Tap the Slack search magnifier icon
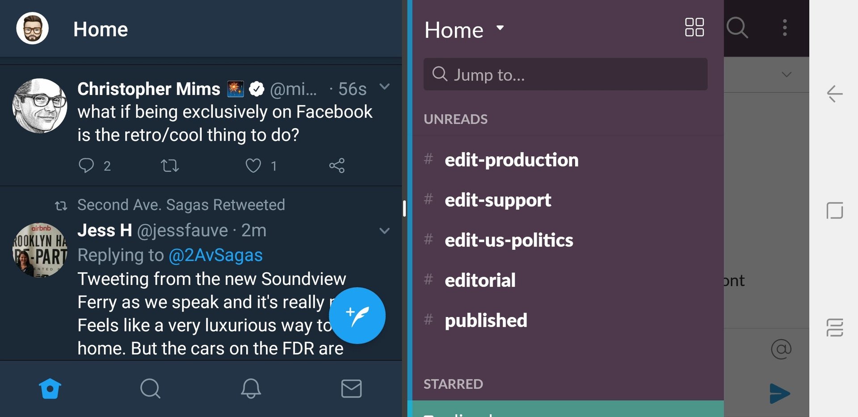 click(x=737, y=28)
